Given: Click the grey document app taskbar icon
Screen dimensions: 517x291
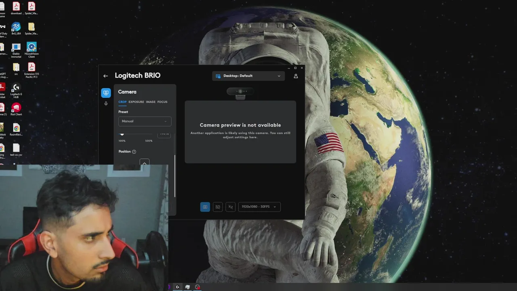Looking at the screenshot, I should click(x=187, y=287).
